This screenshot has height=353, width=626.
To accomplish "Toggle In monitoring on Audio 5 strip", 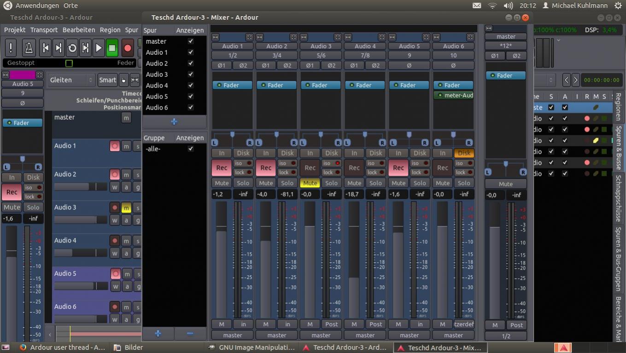I will tap(398, 153).
